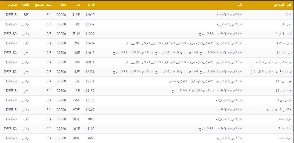Viewport: 294px width, 143px height.
Task: Click satellite "جالكسي 19 (مشفرة)"
Action: (x=280, y=110)
